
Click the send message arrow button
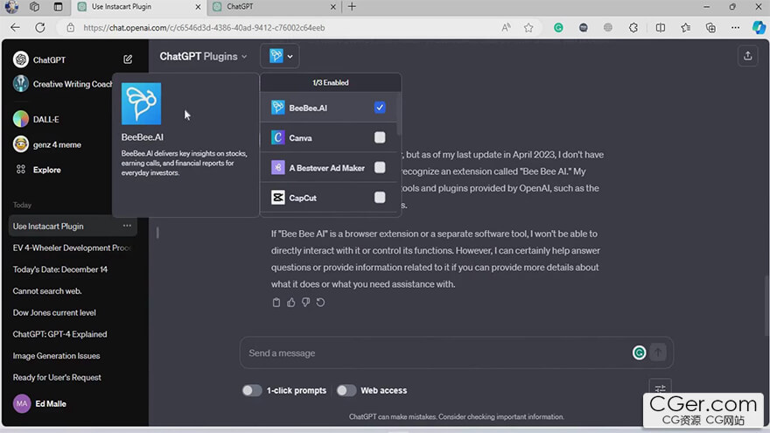[x=658, y=353]
